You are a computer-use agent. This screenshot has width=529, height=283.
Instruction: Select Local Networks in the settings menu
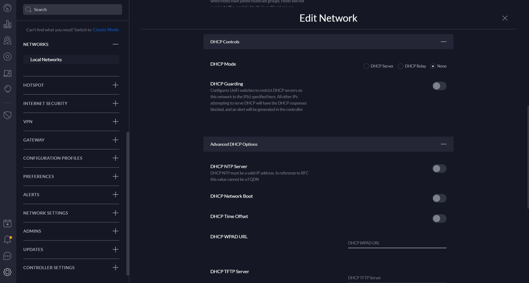(x=46, y=59)
